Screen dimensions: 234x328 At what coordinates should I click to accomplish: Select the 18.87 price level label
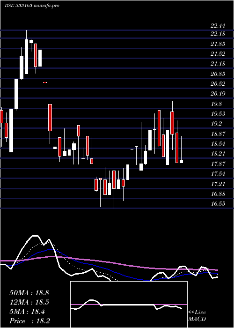click(218, 134)
